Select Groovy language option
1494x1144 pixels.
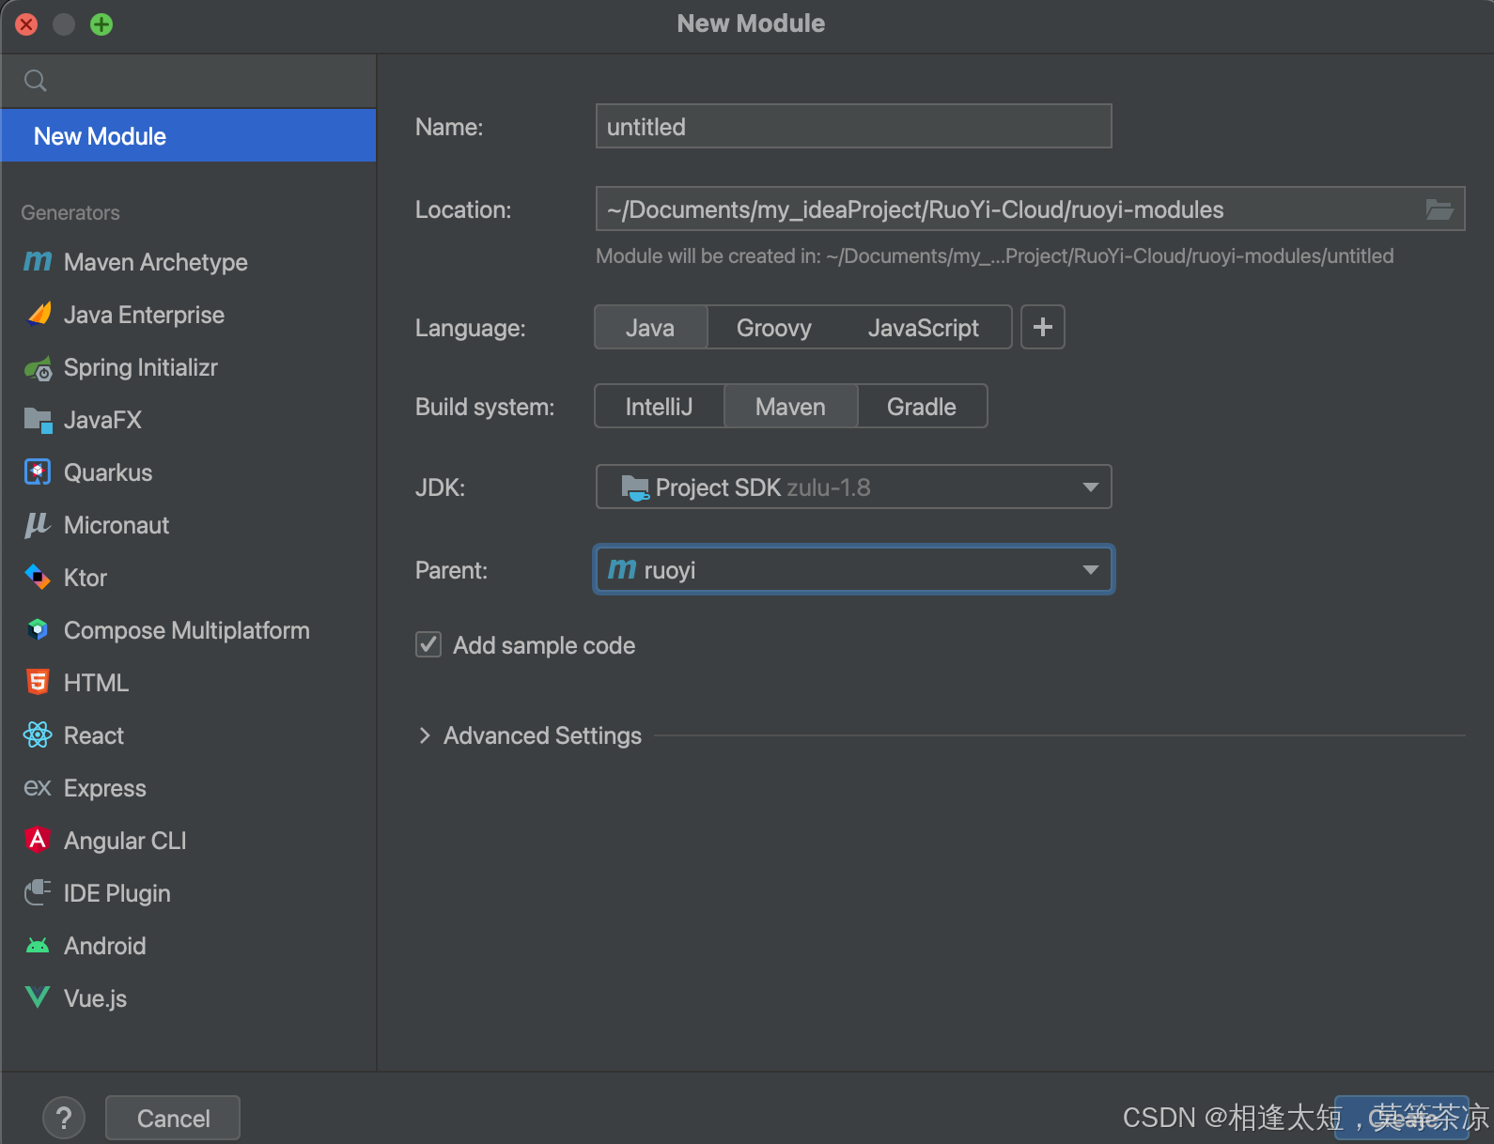[x=774, y=328]
